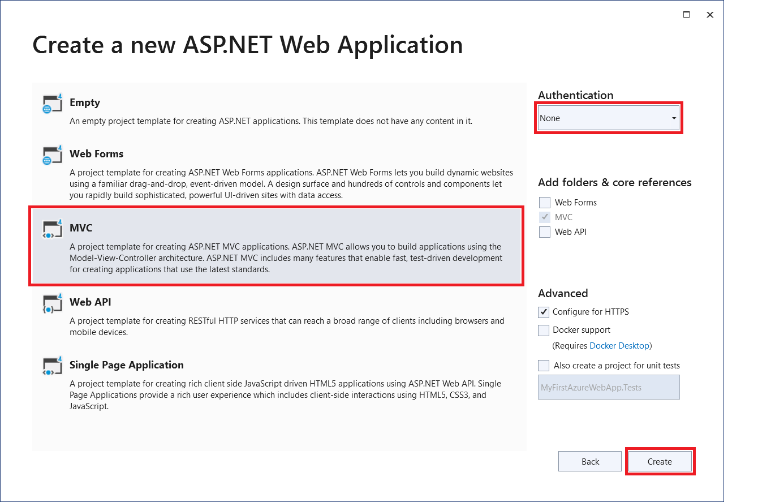The width and height of the screenshot is (758, 502).
Task: Select the Single Page Application title
Action: pos(127,365)
